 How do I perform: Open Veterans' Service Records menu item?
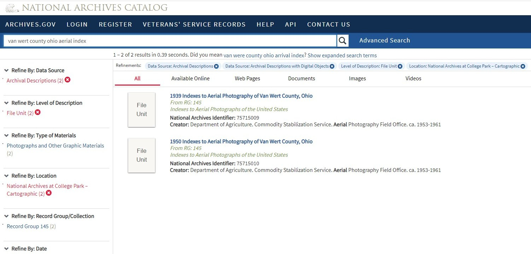point(194,24)
